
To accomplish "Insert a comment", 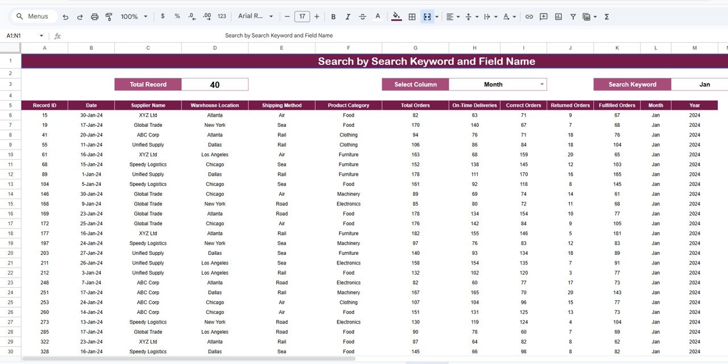I will click(x=543, y=16).
